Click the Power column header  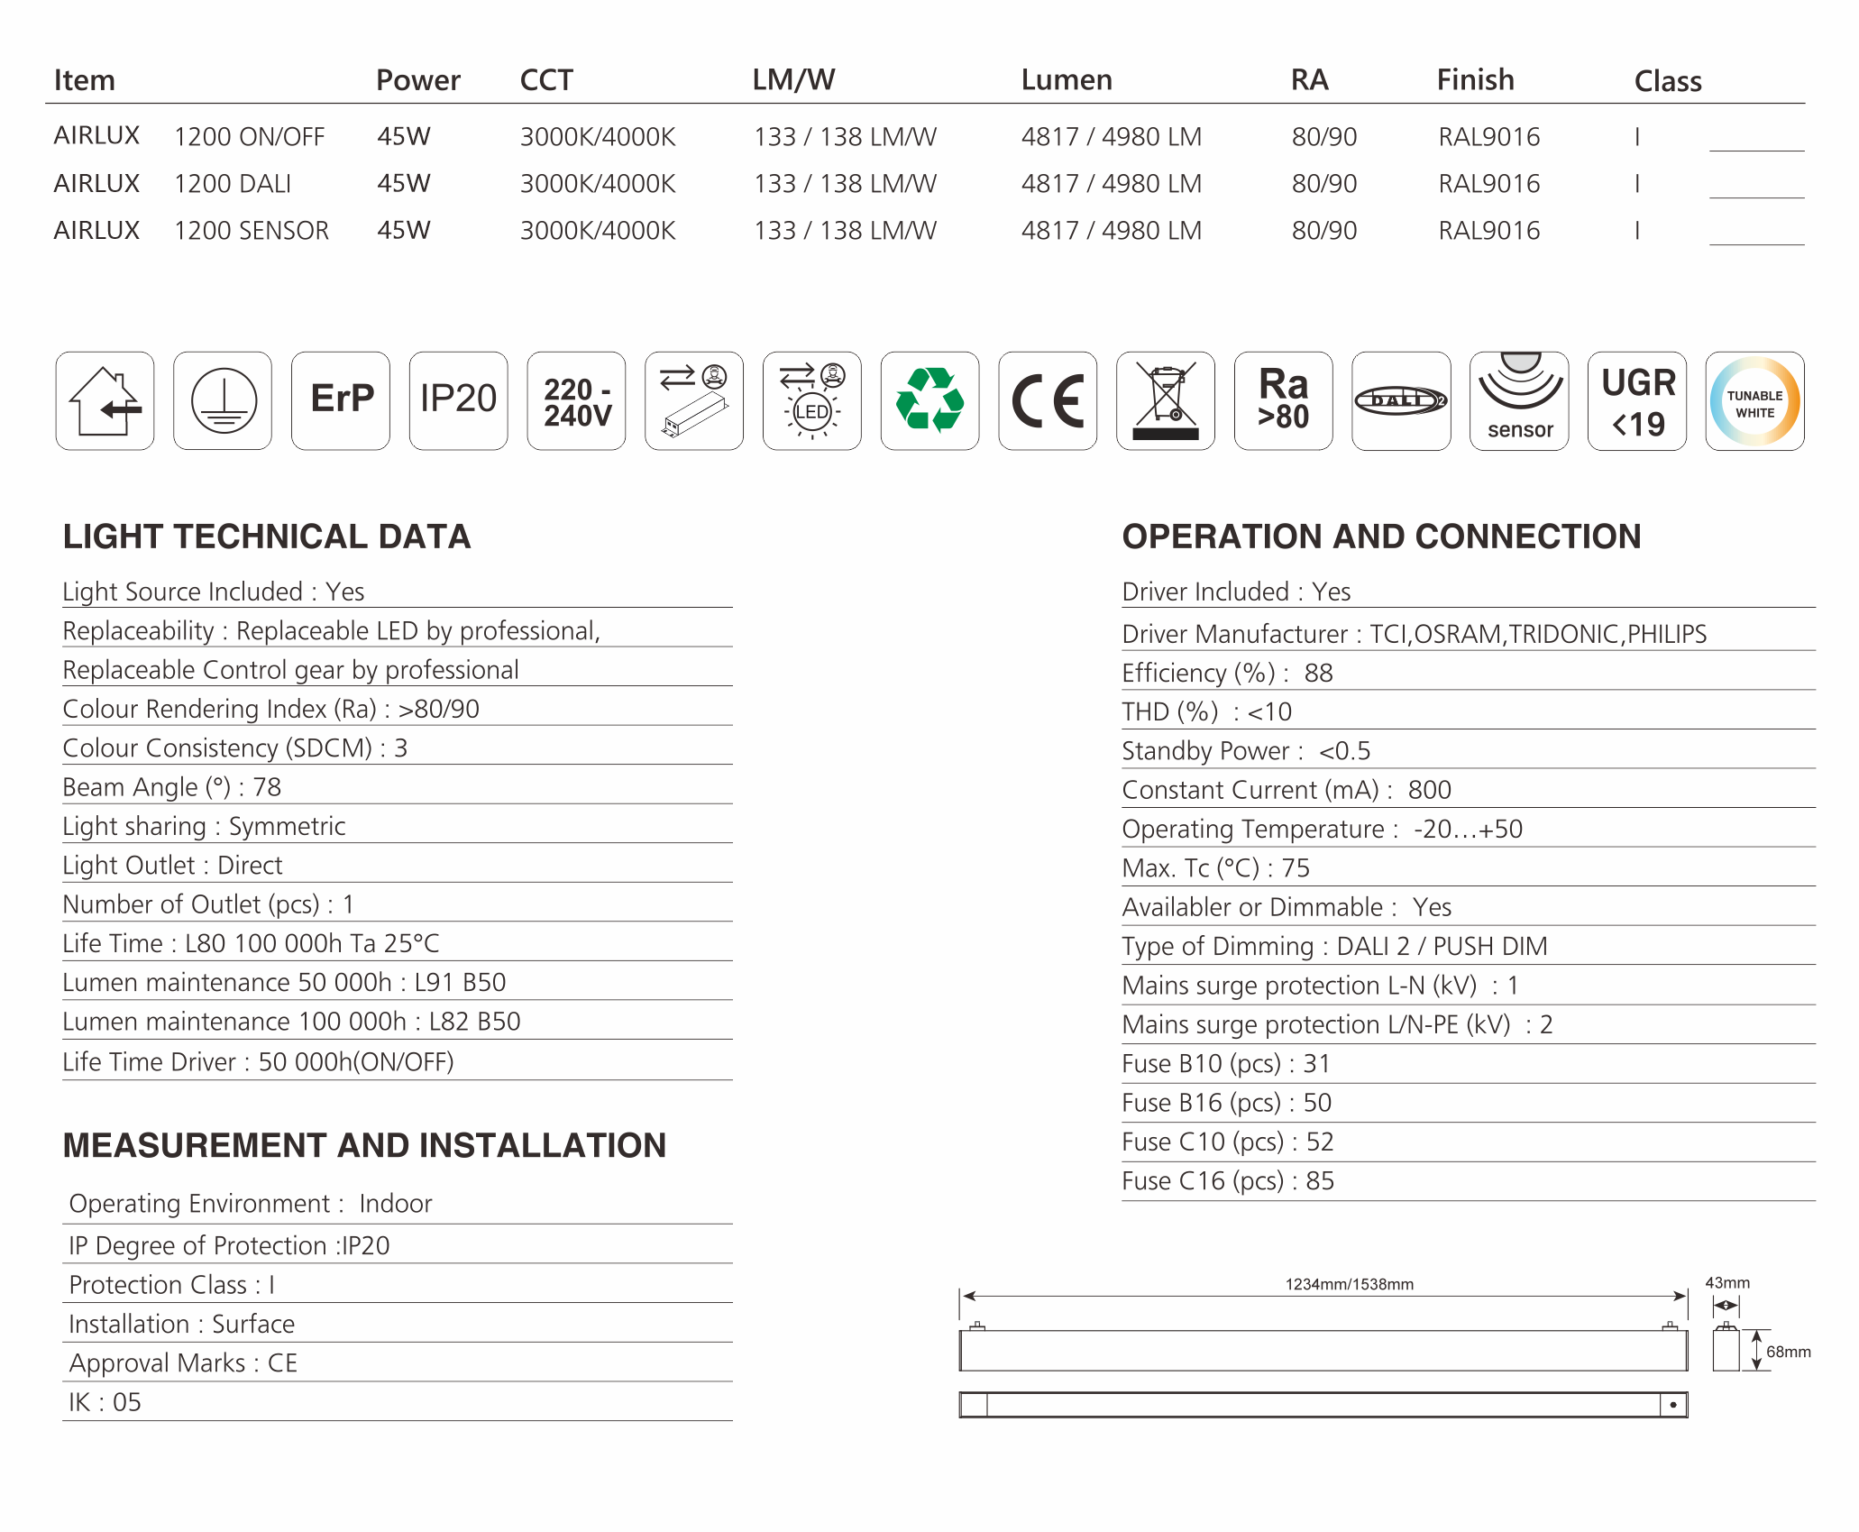point(418,80)
